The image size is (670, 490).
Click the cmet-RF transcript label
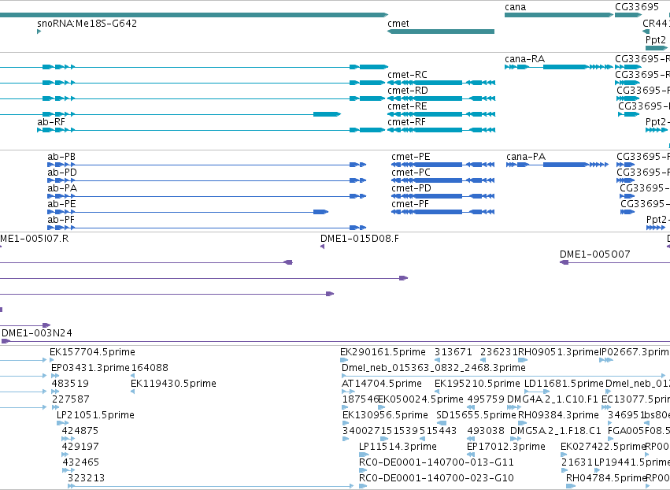click(x=407, y=122)
